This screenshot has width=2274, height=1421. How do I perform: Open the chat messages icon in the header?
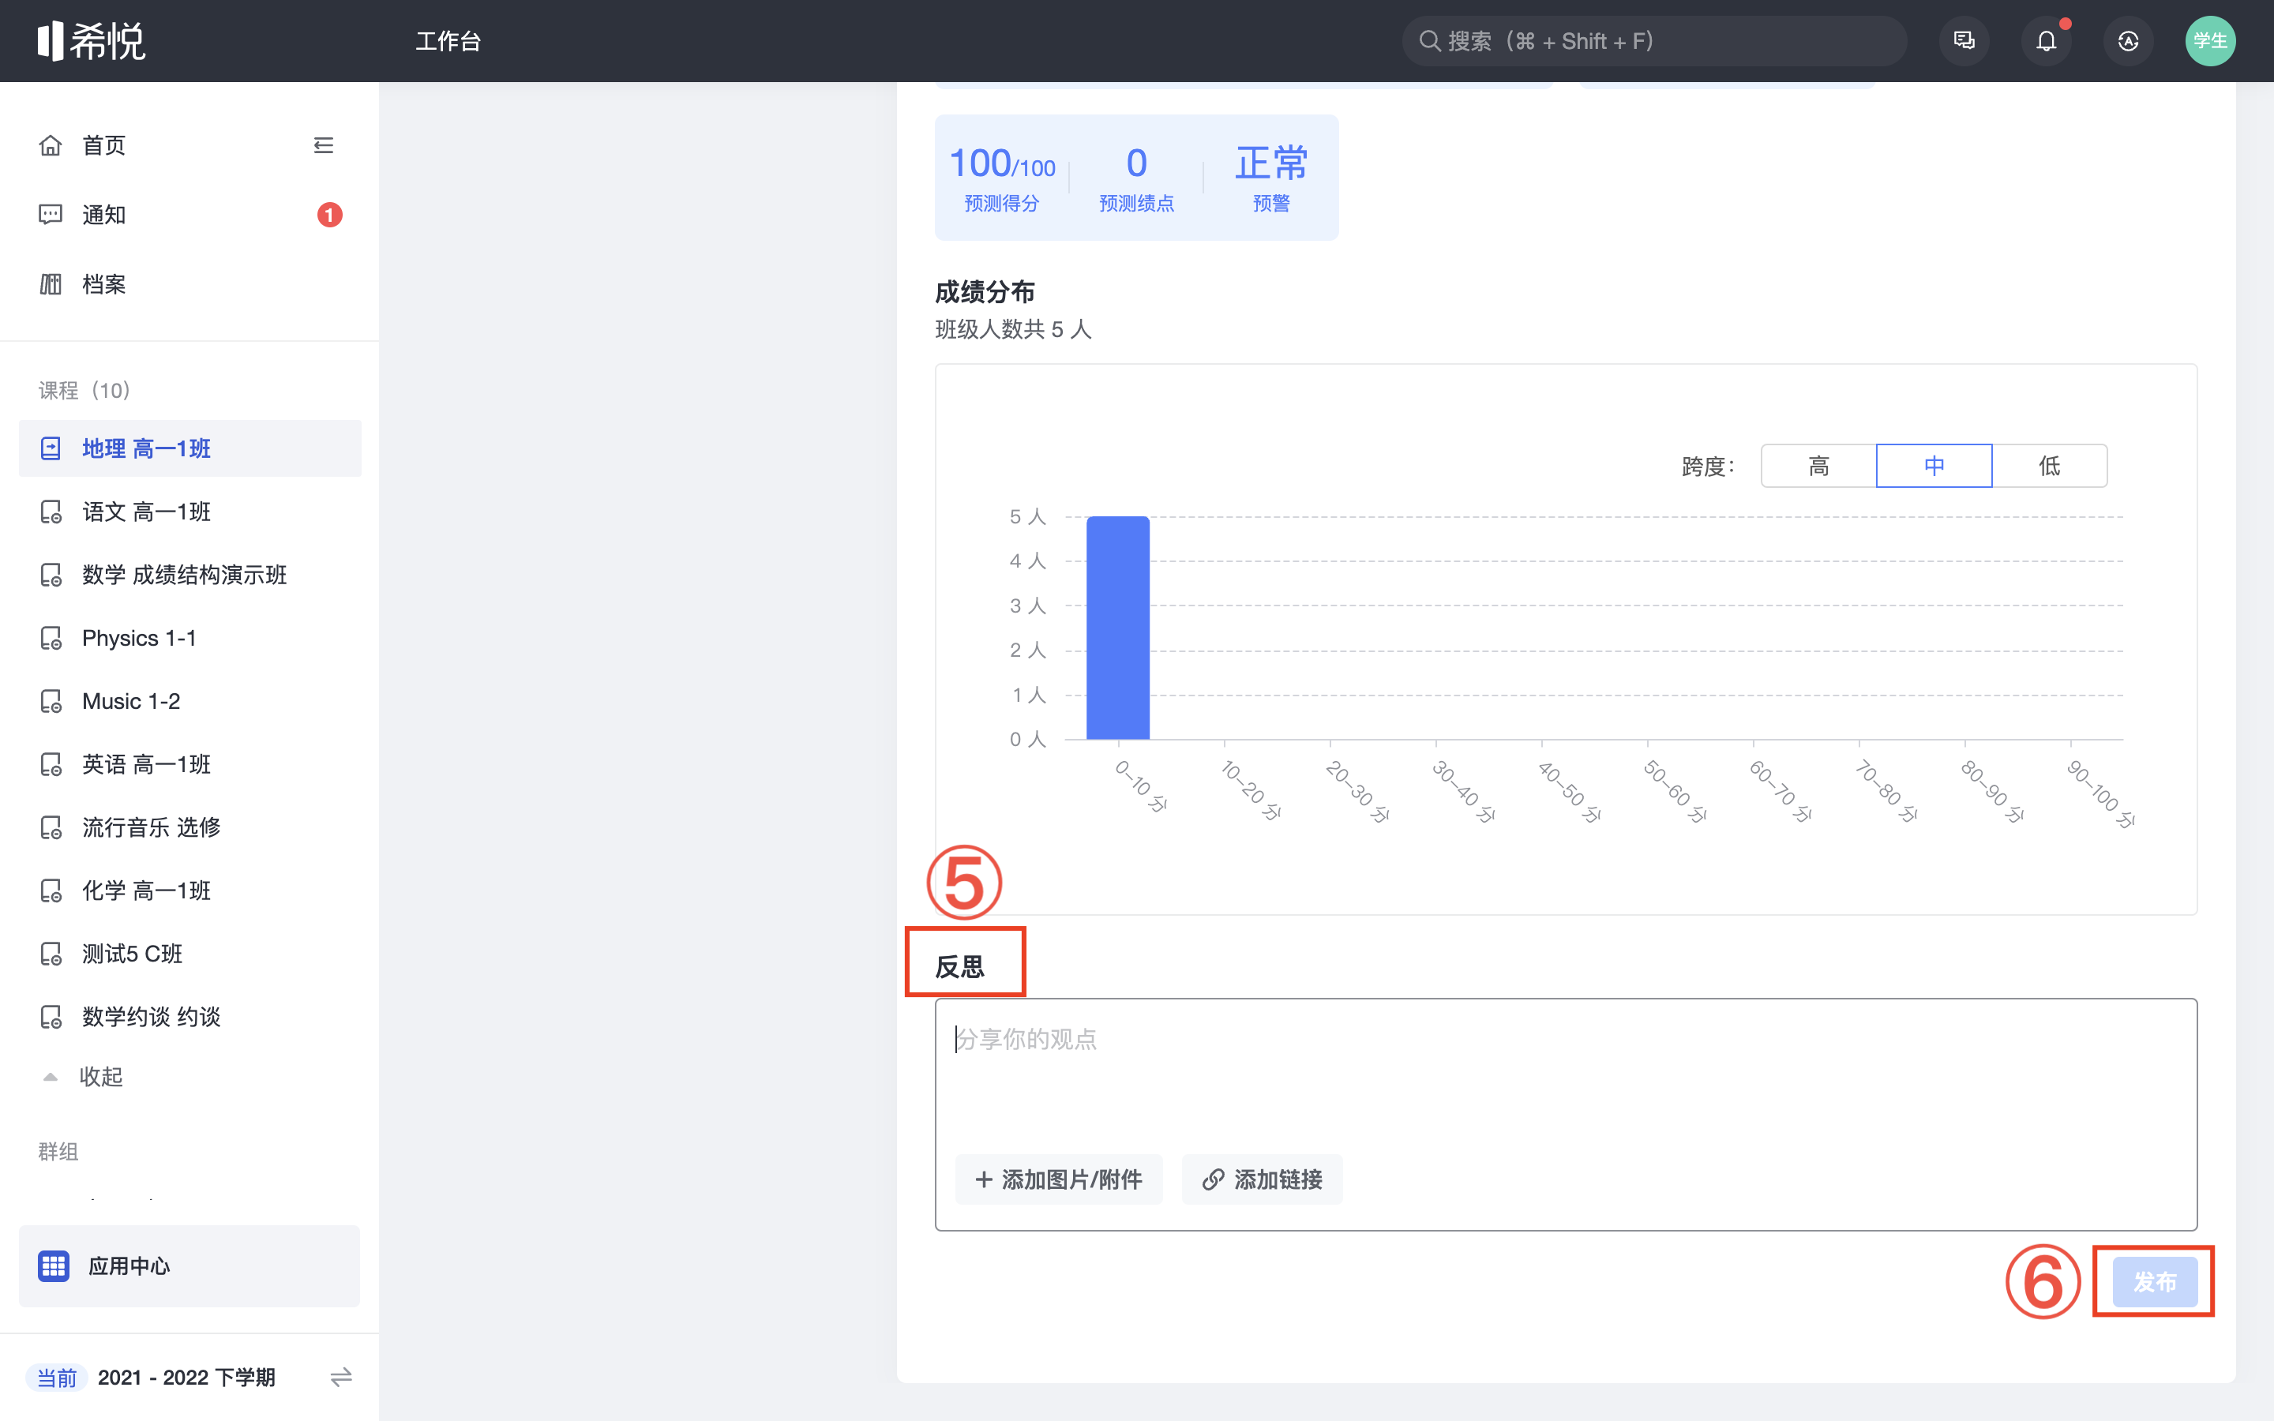coord(1964,41)
